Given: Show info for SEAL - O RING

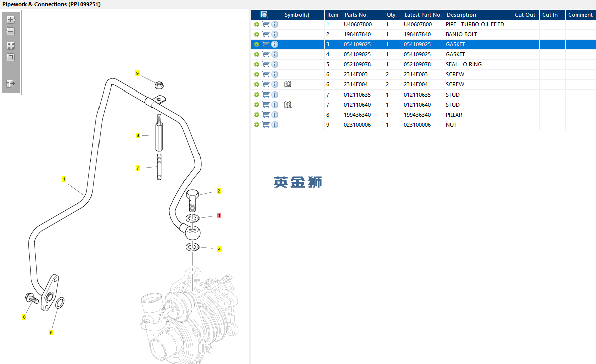Looking at the screenshot, I should click(x=275, y=64).
